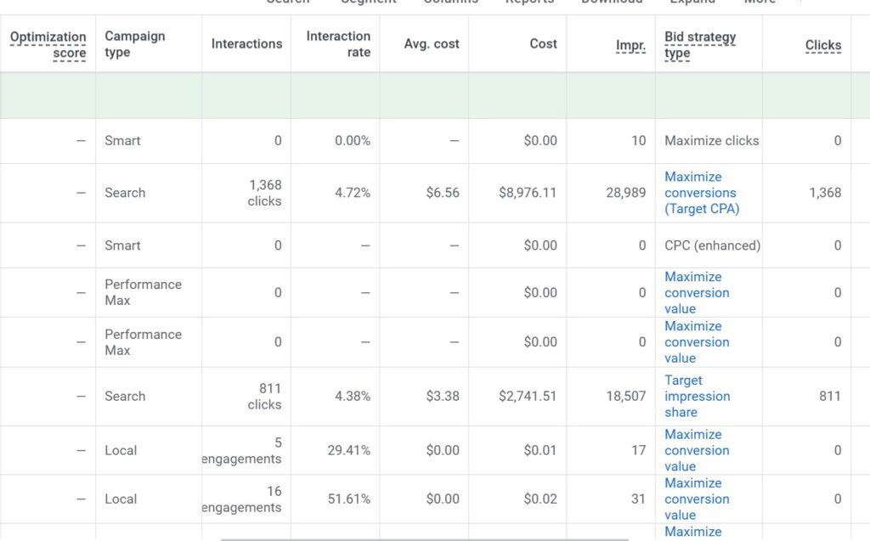This screenshot has width=870, height=541.
Task: Sort by Avg. cost column header
Action: 432,44
